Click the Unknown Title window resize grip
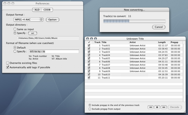Screen dimensions: 188x115 pos(185,112)
